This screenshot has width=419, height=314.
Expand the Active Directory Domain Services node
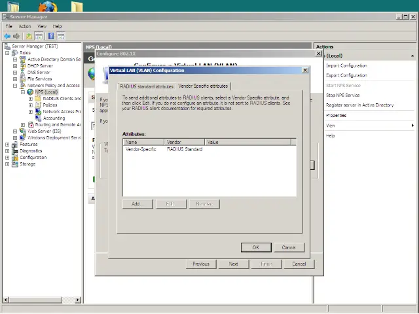15,60
